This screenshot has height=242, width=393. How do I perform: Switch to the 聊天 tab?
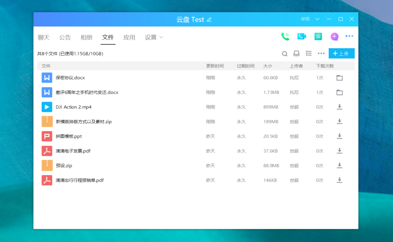(x=44, y=37)
